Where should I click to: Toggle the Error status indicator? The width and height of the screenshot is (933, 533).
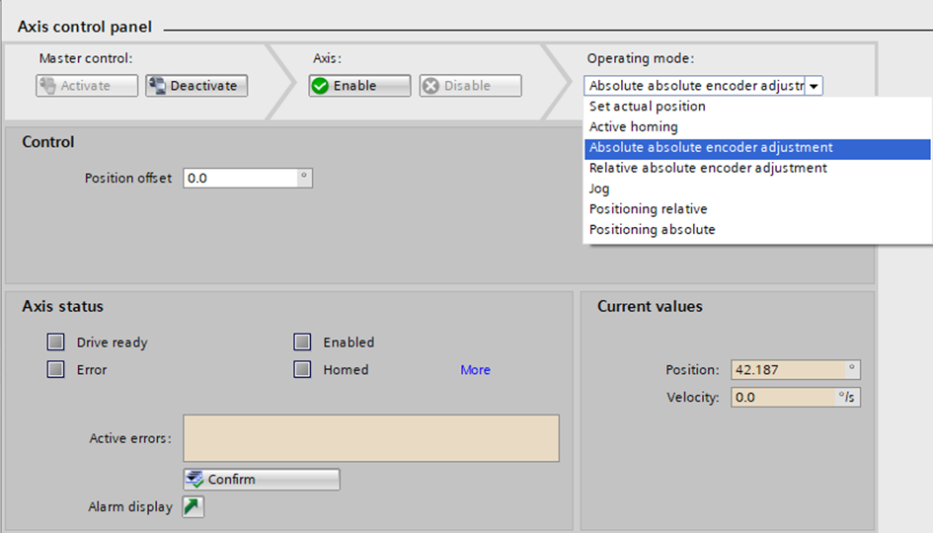(x=56, y=369)
